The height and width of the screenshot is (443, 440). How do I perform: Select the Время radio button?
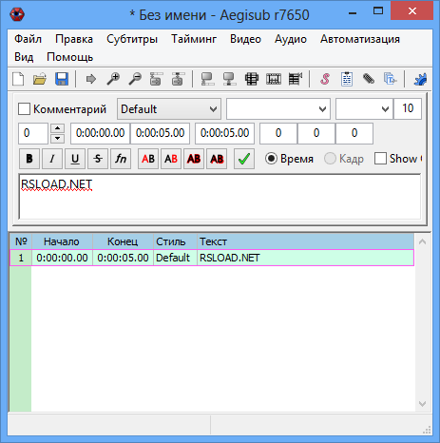271,159
